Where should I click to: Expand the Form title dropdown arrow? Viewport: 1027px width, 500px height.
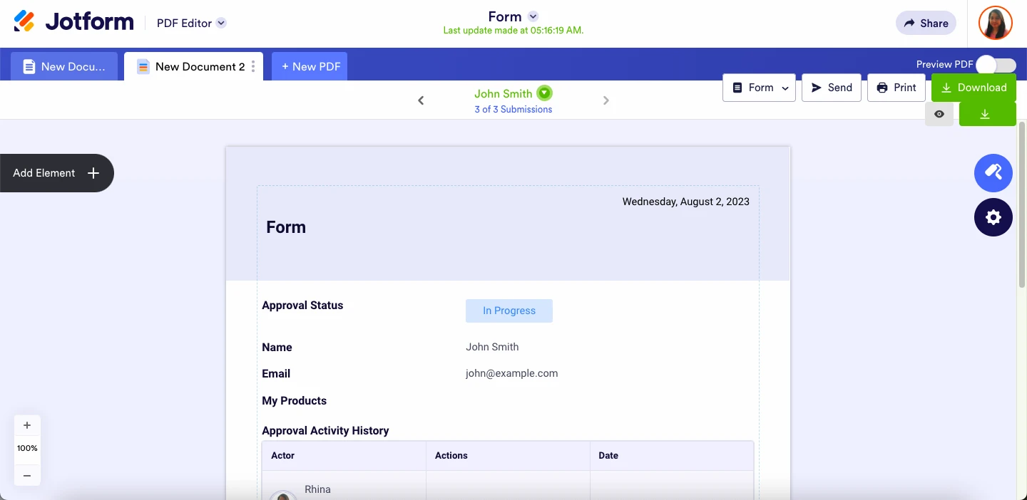coord(533,16)
